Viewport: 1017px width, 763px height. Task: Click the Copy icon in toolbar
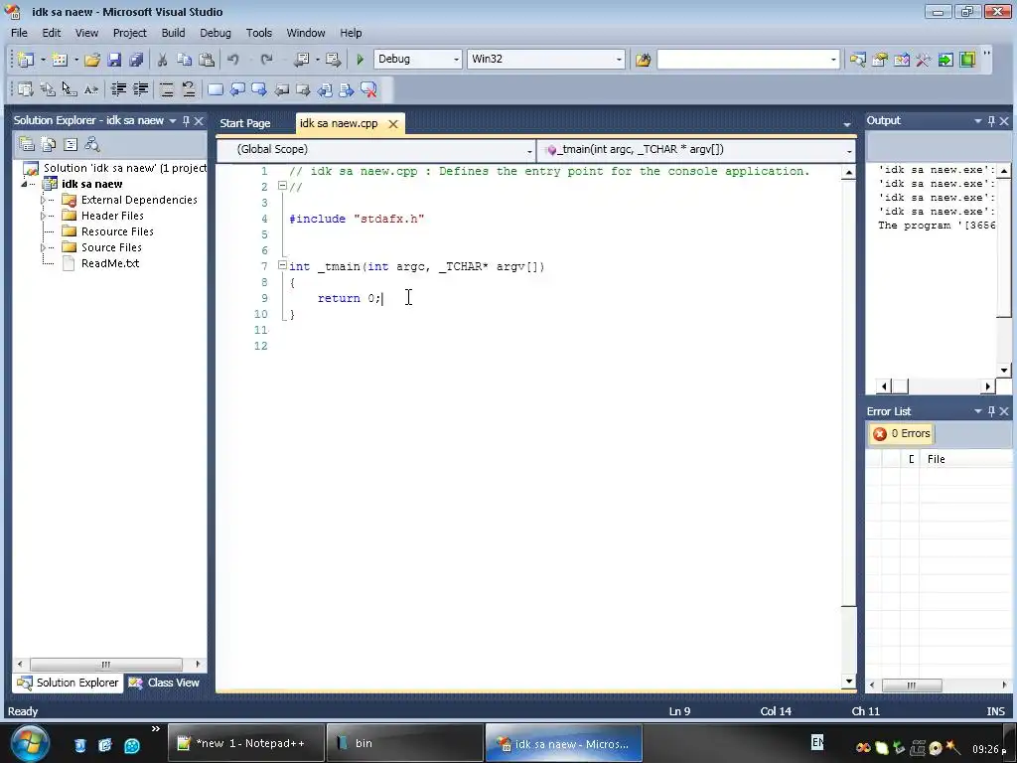pos(184,60)
